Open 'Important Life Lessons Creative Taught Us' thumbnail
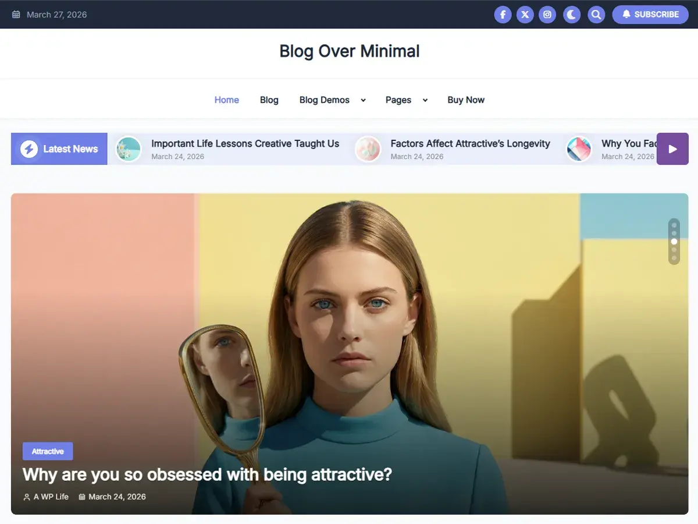 click(x=129, y=149)
